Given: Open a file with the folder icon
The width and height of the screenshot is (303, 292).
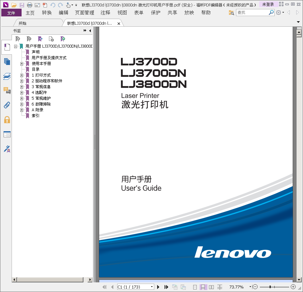Looking at the screenshot, I should (x=14, y=5).
